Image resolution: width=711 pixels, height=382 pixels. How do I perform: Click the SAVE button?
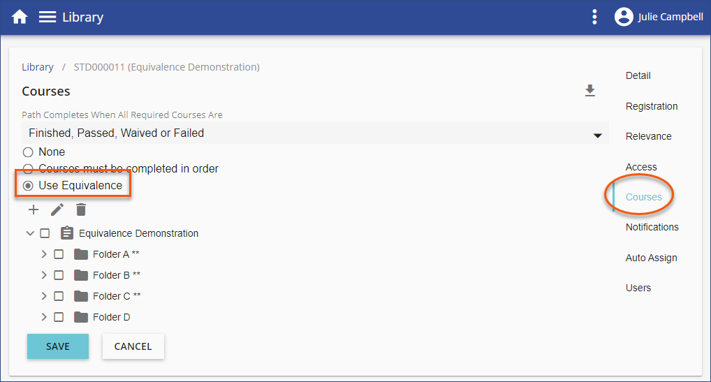point(58,346)
